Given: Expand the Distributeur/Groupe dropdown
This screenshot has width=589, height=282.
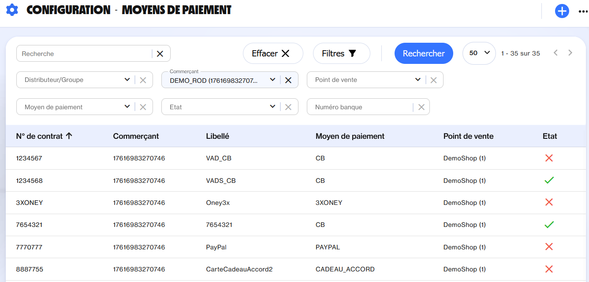Looking at the screenshot, I should pyautogui.click(x=127, y=80).
